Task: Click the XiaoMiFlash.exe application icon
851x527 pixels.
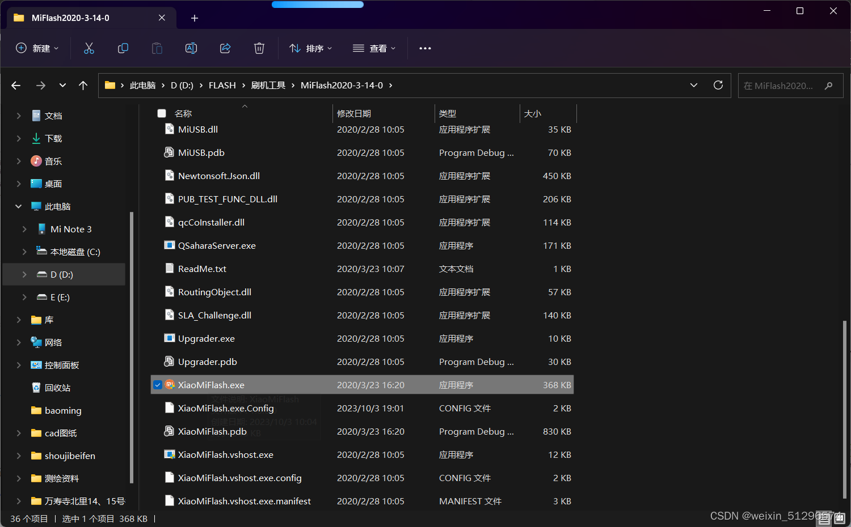Action: 169,385
